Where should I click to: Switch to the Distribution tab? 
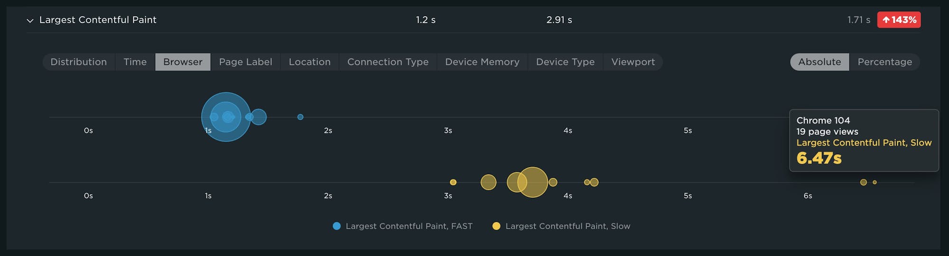coord(79,62)
